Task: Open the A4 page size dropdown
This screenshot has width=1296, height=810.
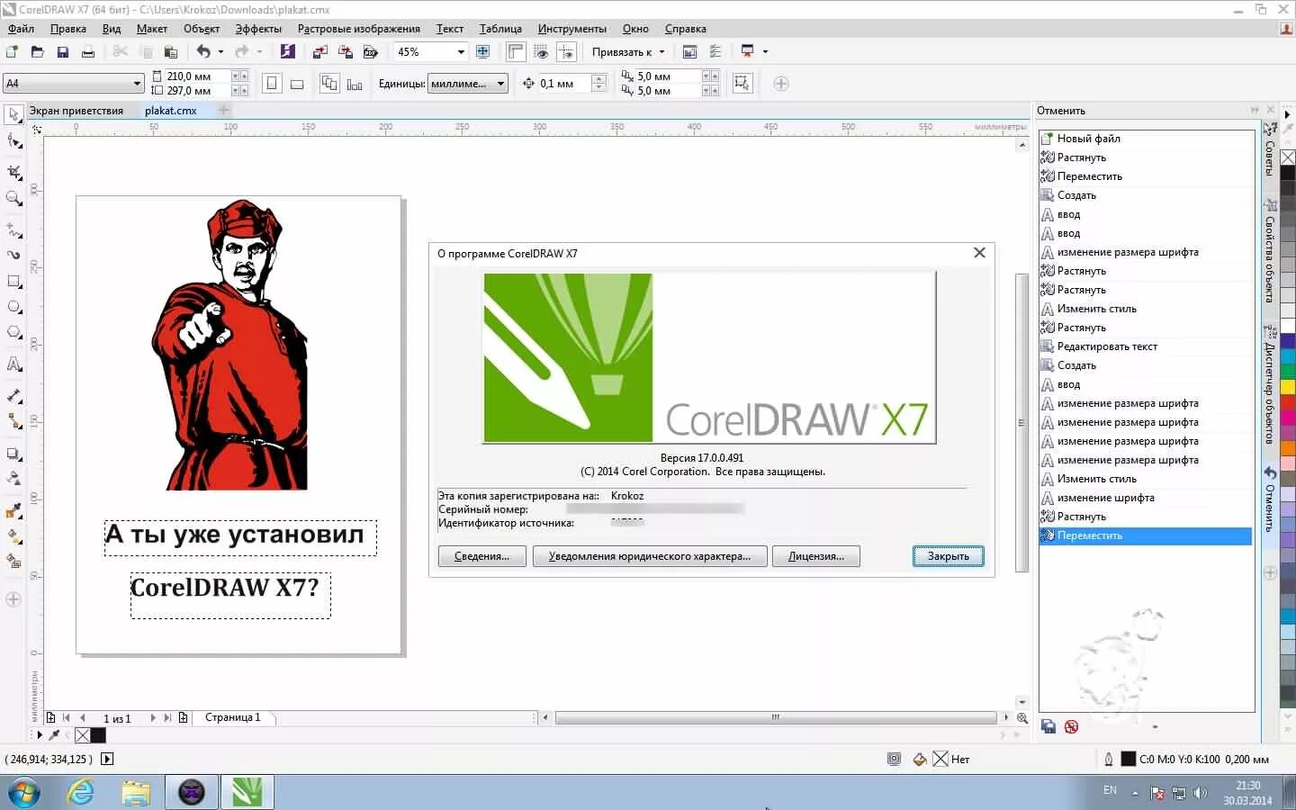Action: coord(137,84)
